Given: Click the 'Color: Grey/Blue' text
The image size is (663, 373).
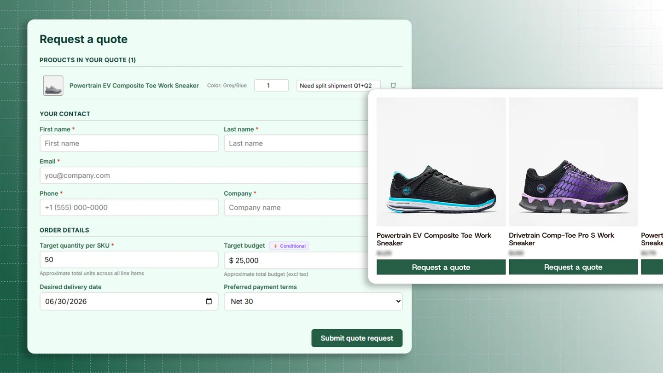Looking at the screenshot, I should [x=227, y=85].
